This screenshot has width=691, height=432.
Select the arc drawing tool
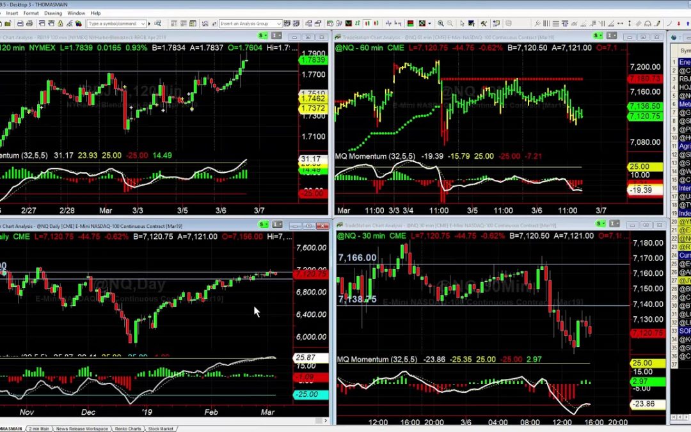pos(647,24)
